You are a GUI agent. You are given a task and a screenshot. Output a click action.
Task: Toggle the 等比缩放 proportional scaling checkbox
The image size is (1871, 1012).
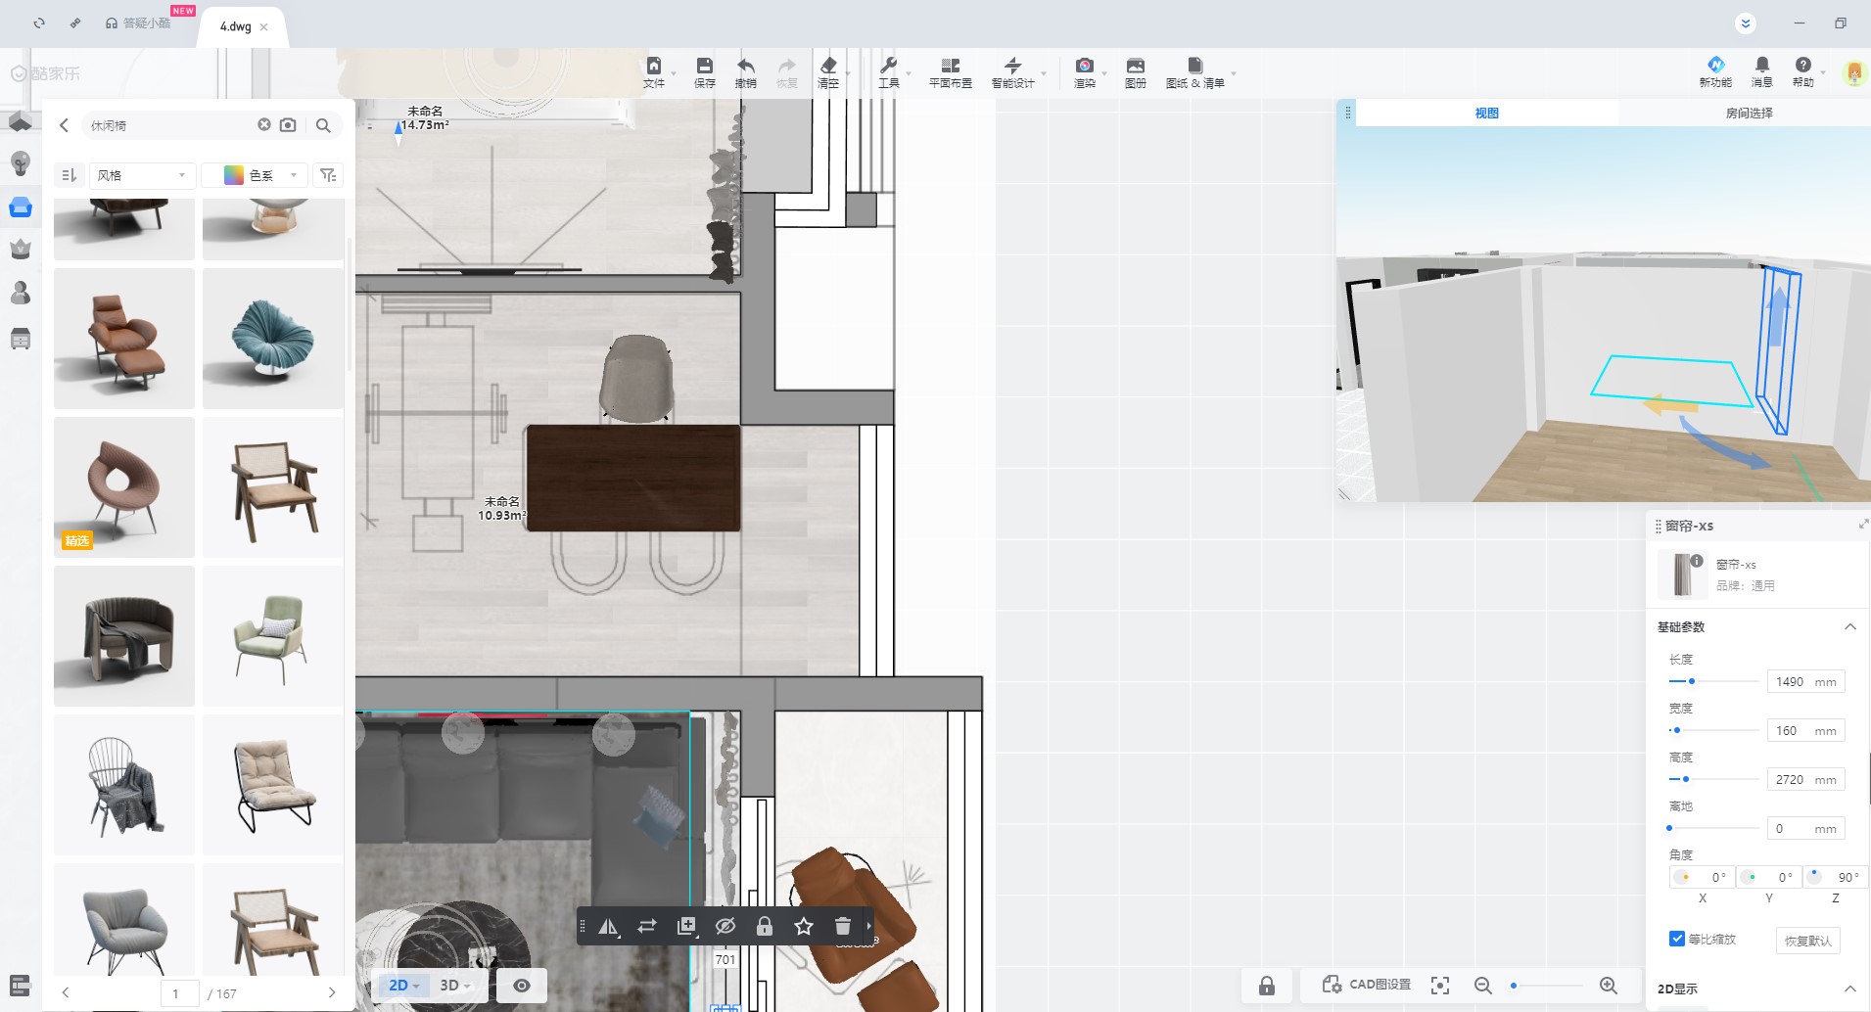(1677, 939)
